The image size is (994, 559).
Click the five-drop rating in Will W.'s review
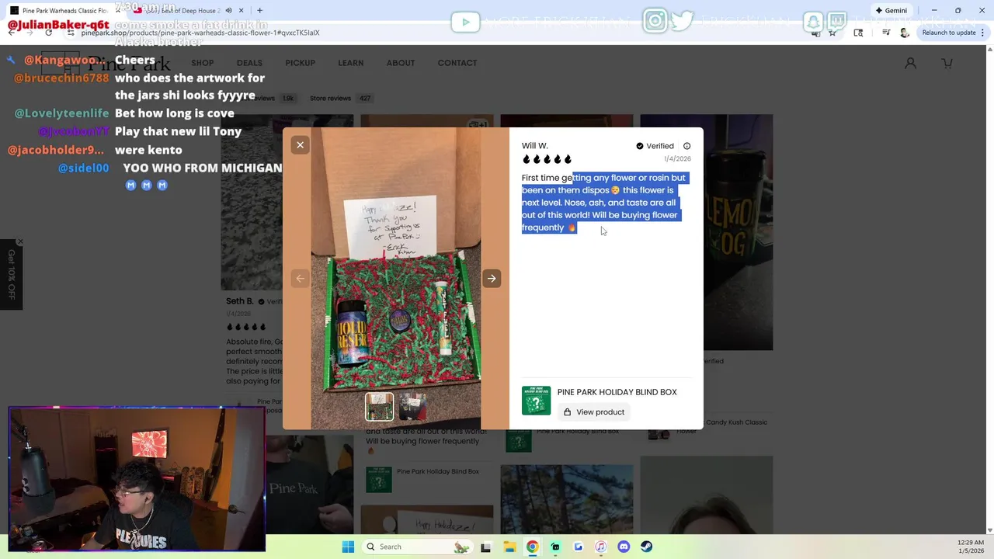pyautogui.click(x=547, y=159)
